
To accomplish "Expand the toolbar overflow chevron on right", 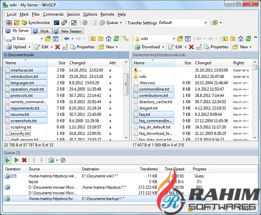I will pos(256,37).
